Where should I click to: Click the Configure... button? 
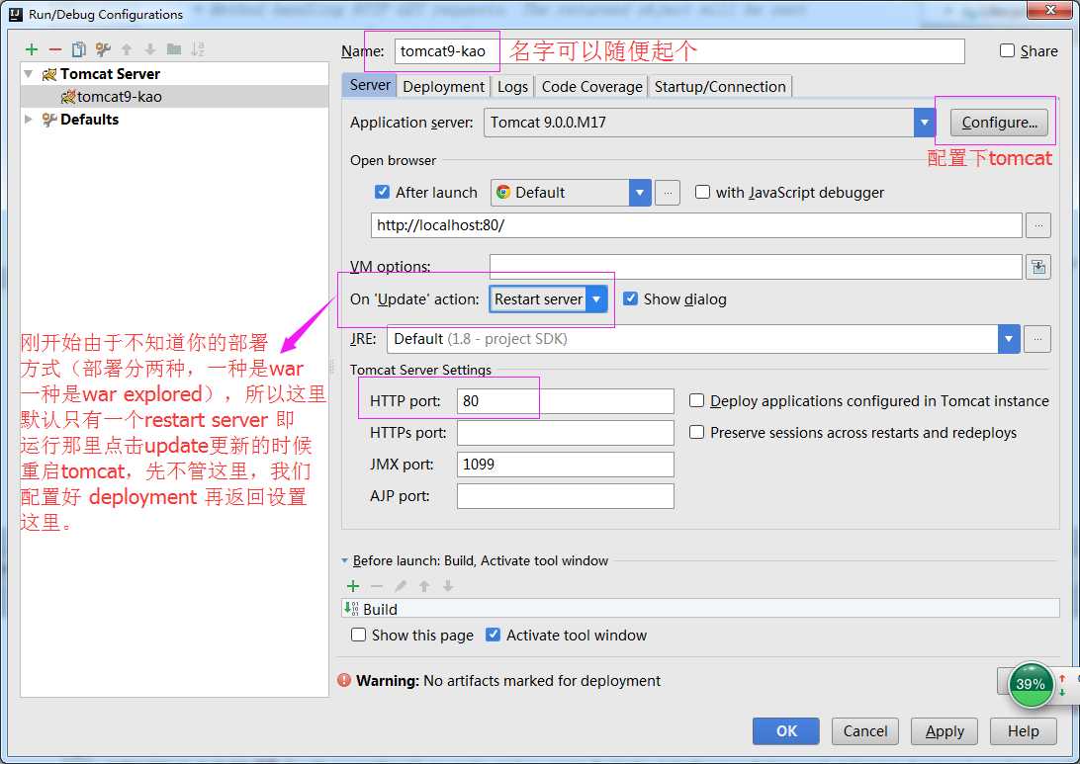(x=1000, y=123)
